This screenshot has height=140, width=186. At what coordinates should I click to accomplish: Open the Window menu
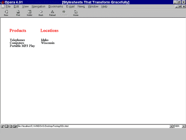click(93, 7)
